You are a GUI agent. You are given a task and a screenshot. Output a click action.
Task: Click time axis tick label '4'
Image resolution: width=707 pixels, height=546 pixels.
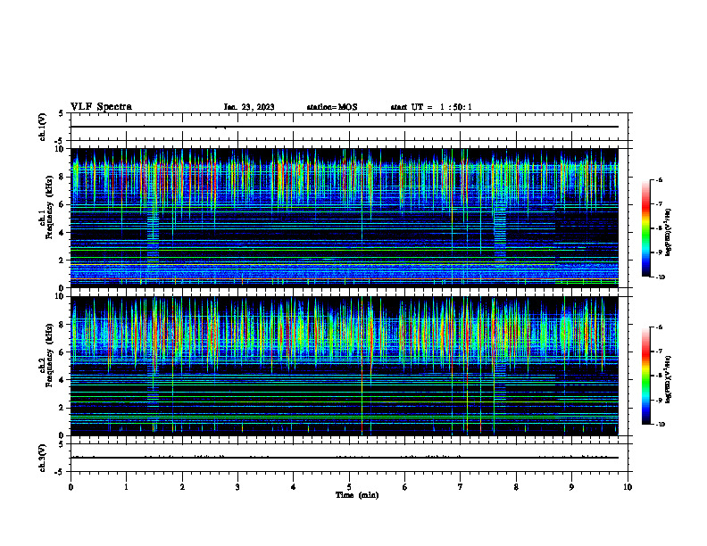coord(293,487)
